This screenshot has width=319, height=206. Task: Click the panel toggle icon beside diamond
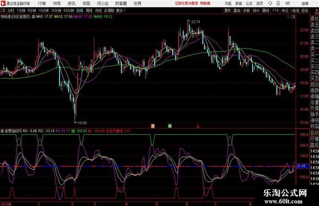click(293, 17)
